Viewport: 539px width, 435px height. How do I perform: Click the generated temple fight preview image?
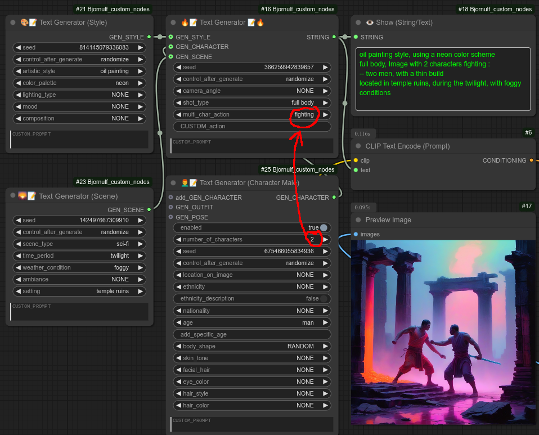tap(441, 332)
